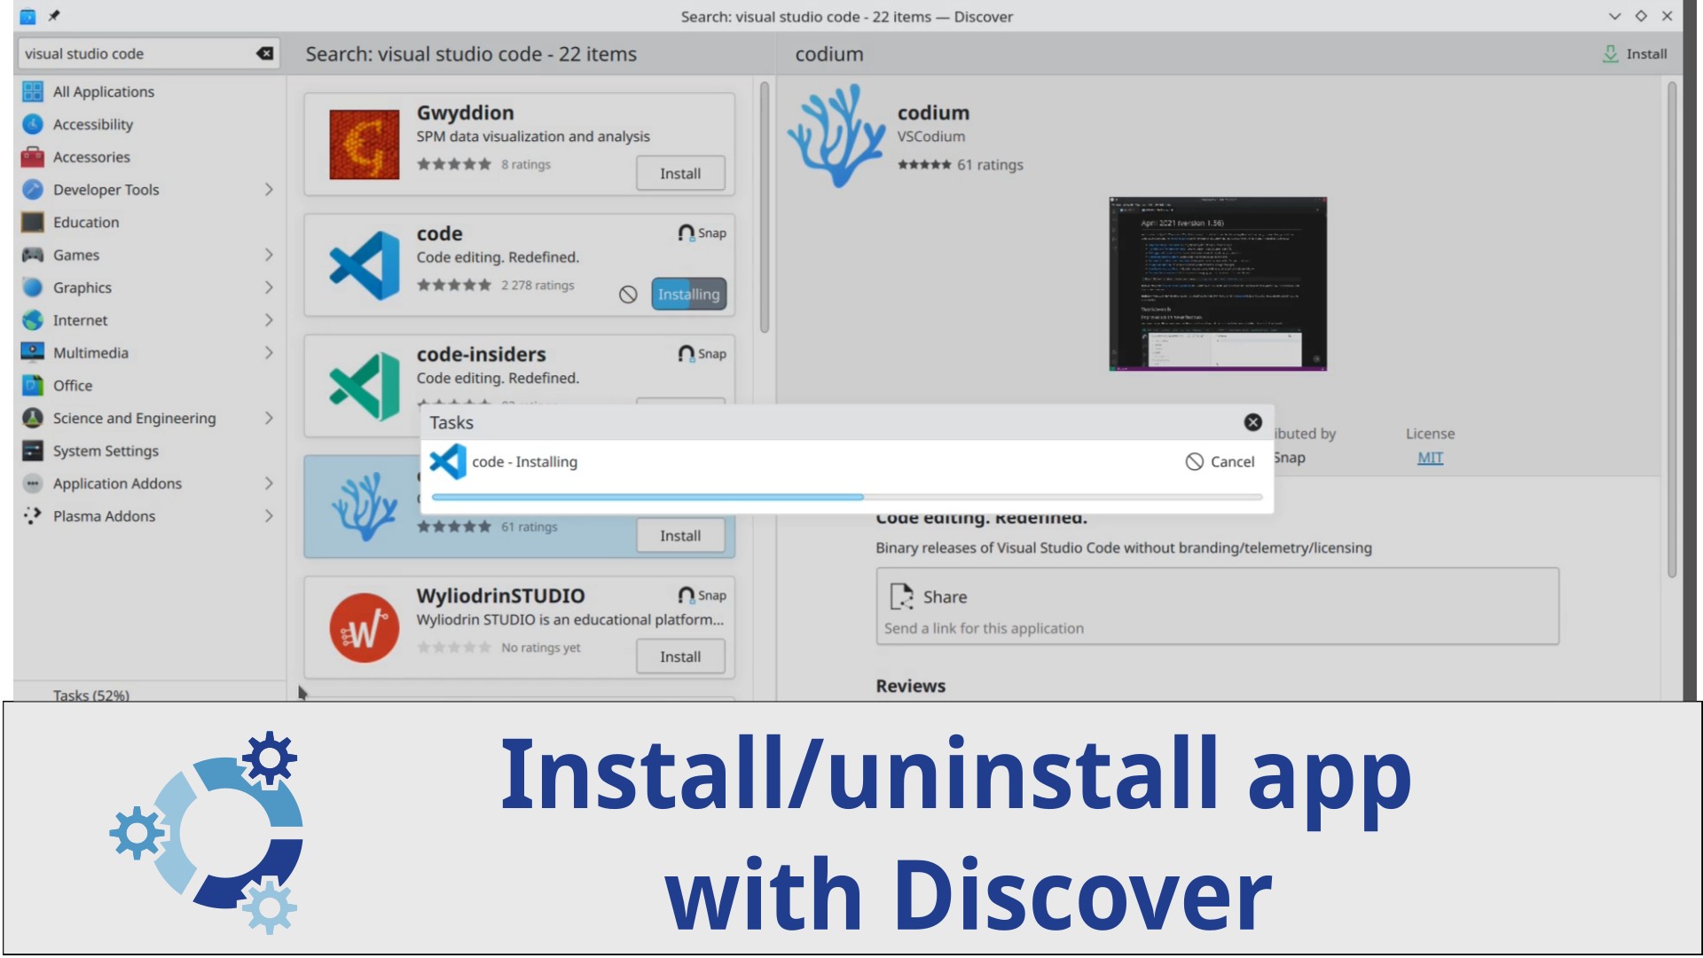Viewport: 1703px width, 958px height.
Task: Open codium screenshot thumbnail
Action: (x=1217, y=284)
